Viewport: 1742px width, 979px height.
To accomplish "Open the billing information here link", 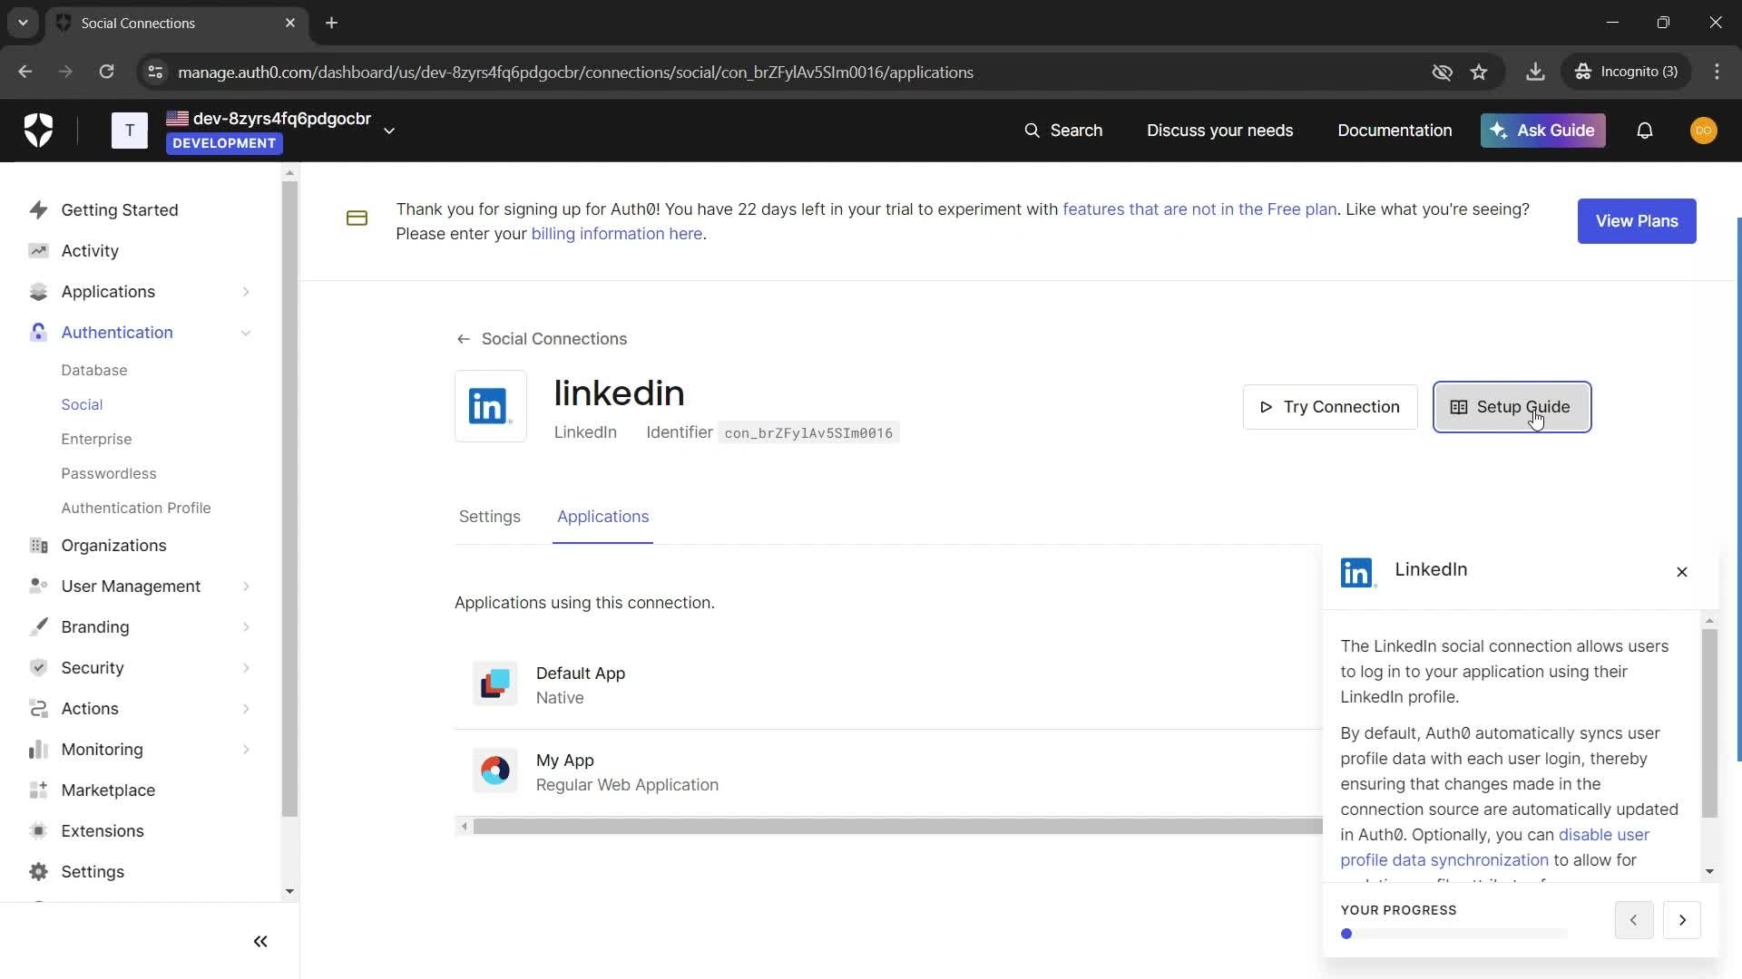I will [x=617, y=234].
